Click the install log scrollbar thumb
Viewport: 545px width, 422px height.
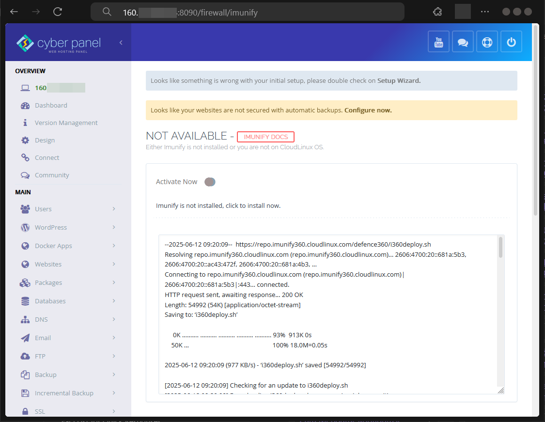pos(500,247)
